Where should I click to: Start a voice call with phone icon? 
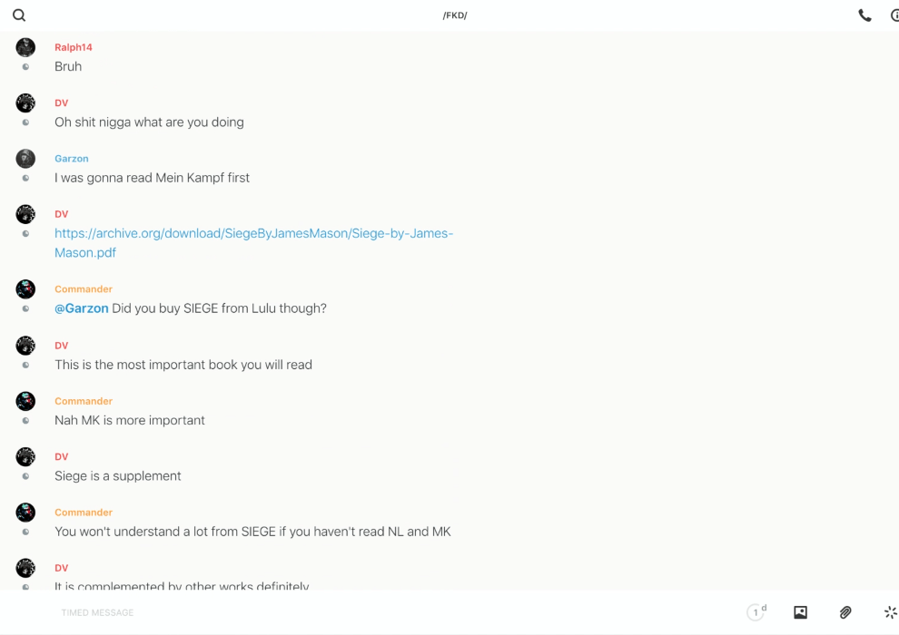tap(864, 15)
